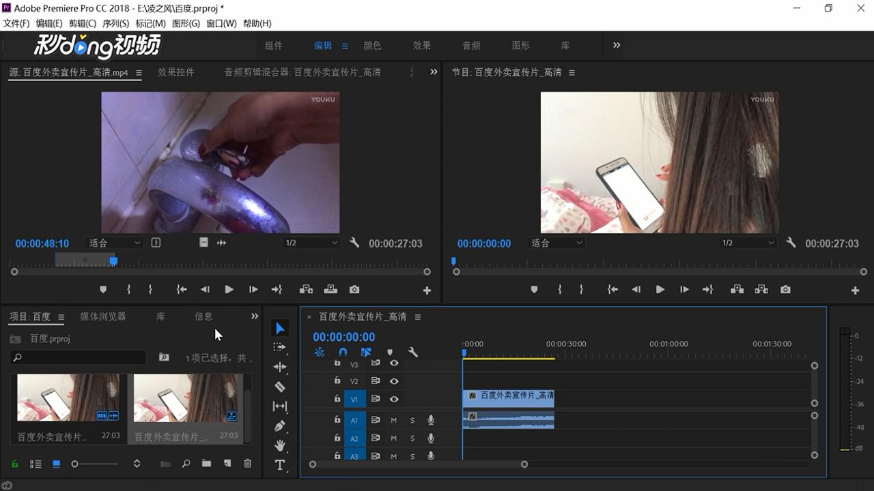874x491 pixels.
Task: Toggle track lock for V1
Action: click(337, 399)
